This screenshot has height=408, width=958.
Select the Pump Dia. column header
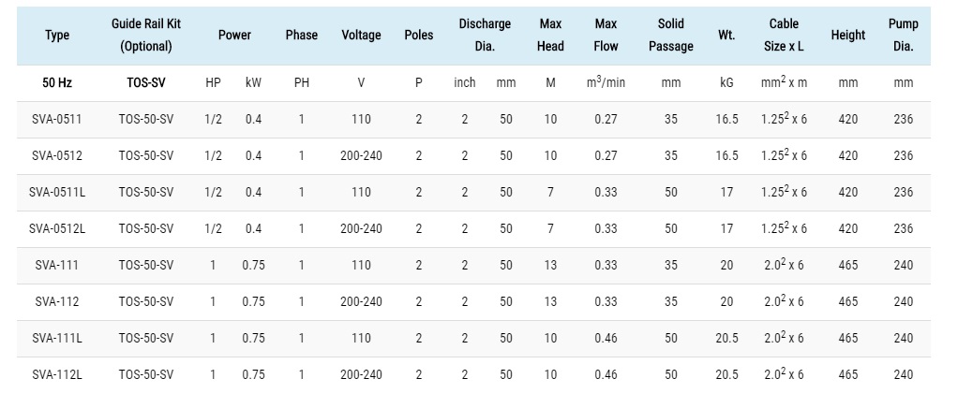click(x=903, y=36)
